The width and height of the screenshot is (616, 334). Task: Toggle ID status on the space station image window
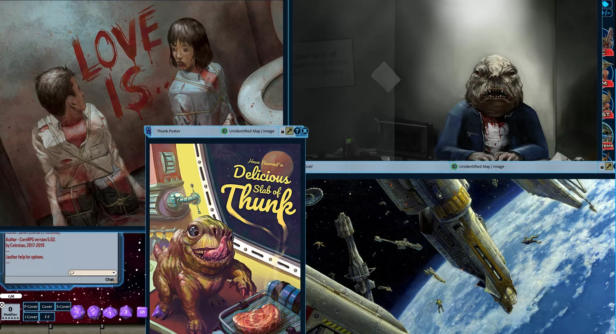pyautogui.click(x=454, y=167)
